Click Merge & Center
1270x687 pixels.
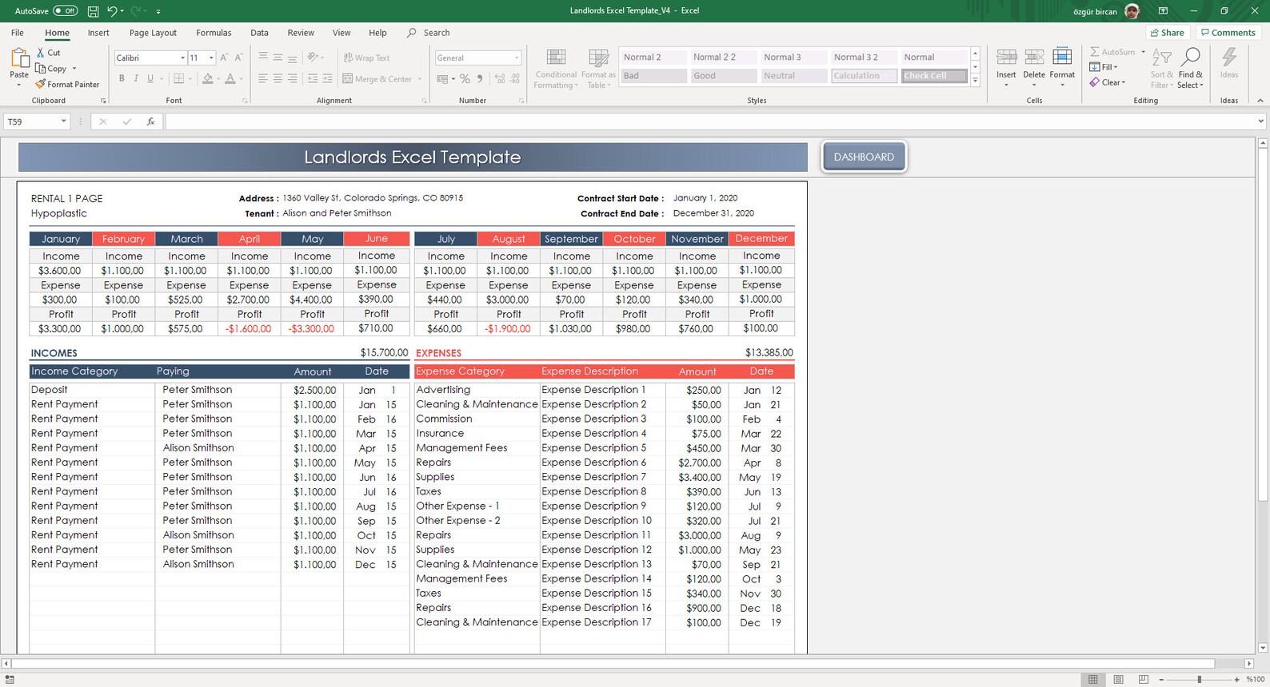377,78
